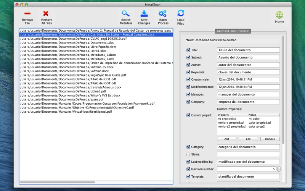305x191 pixels.
Task: Uncheck the Title checkbox
Action: (x=188, y=50)
